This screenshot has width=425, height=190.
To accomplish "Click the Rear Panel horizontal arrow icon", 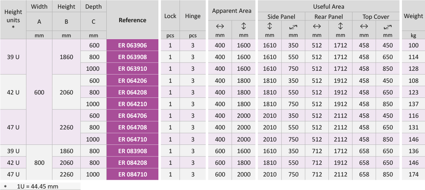I will pos(317,26).
